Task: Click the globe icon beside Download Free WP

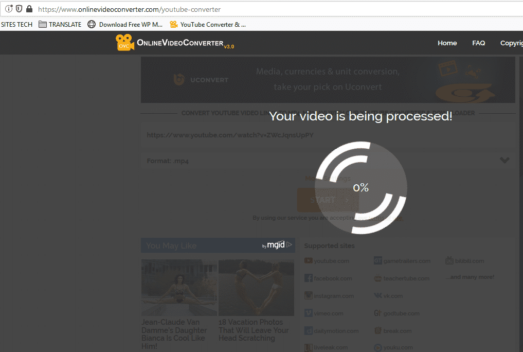Action: (x=92, y=24)
